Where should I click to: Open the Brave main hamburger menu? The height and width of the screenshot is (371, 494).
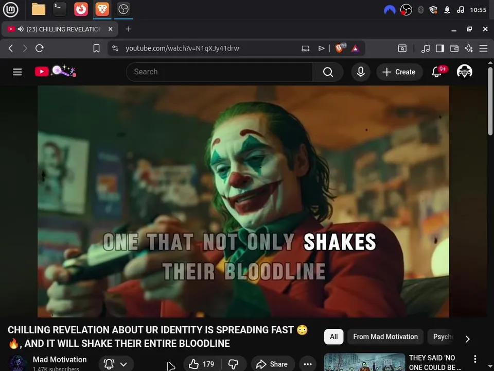(483, 48)
